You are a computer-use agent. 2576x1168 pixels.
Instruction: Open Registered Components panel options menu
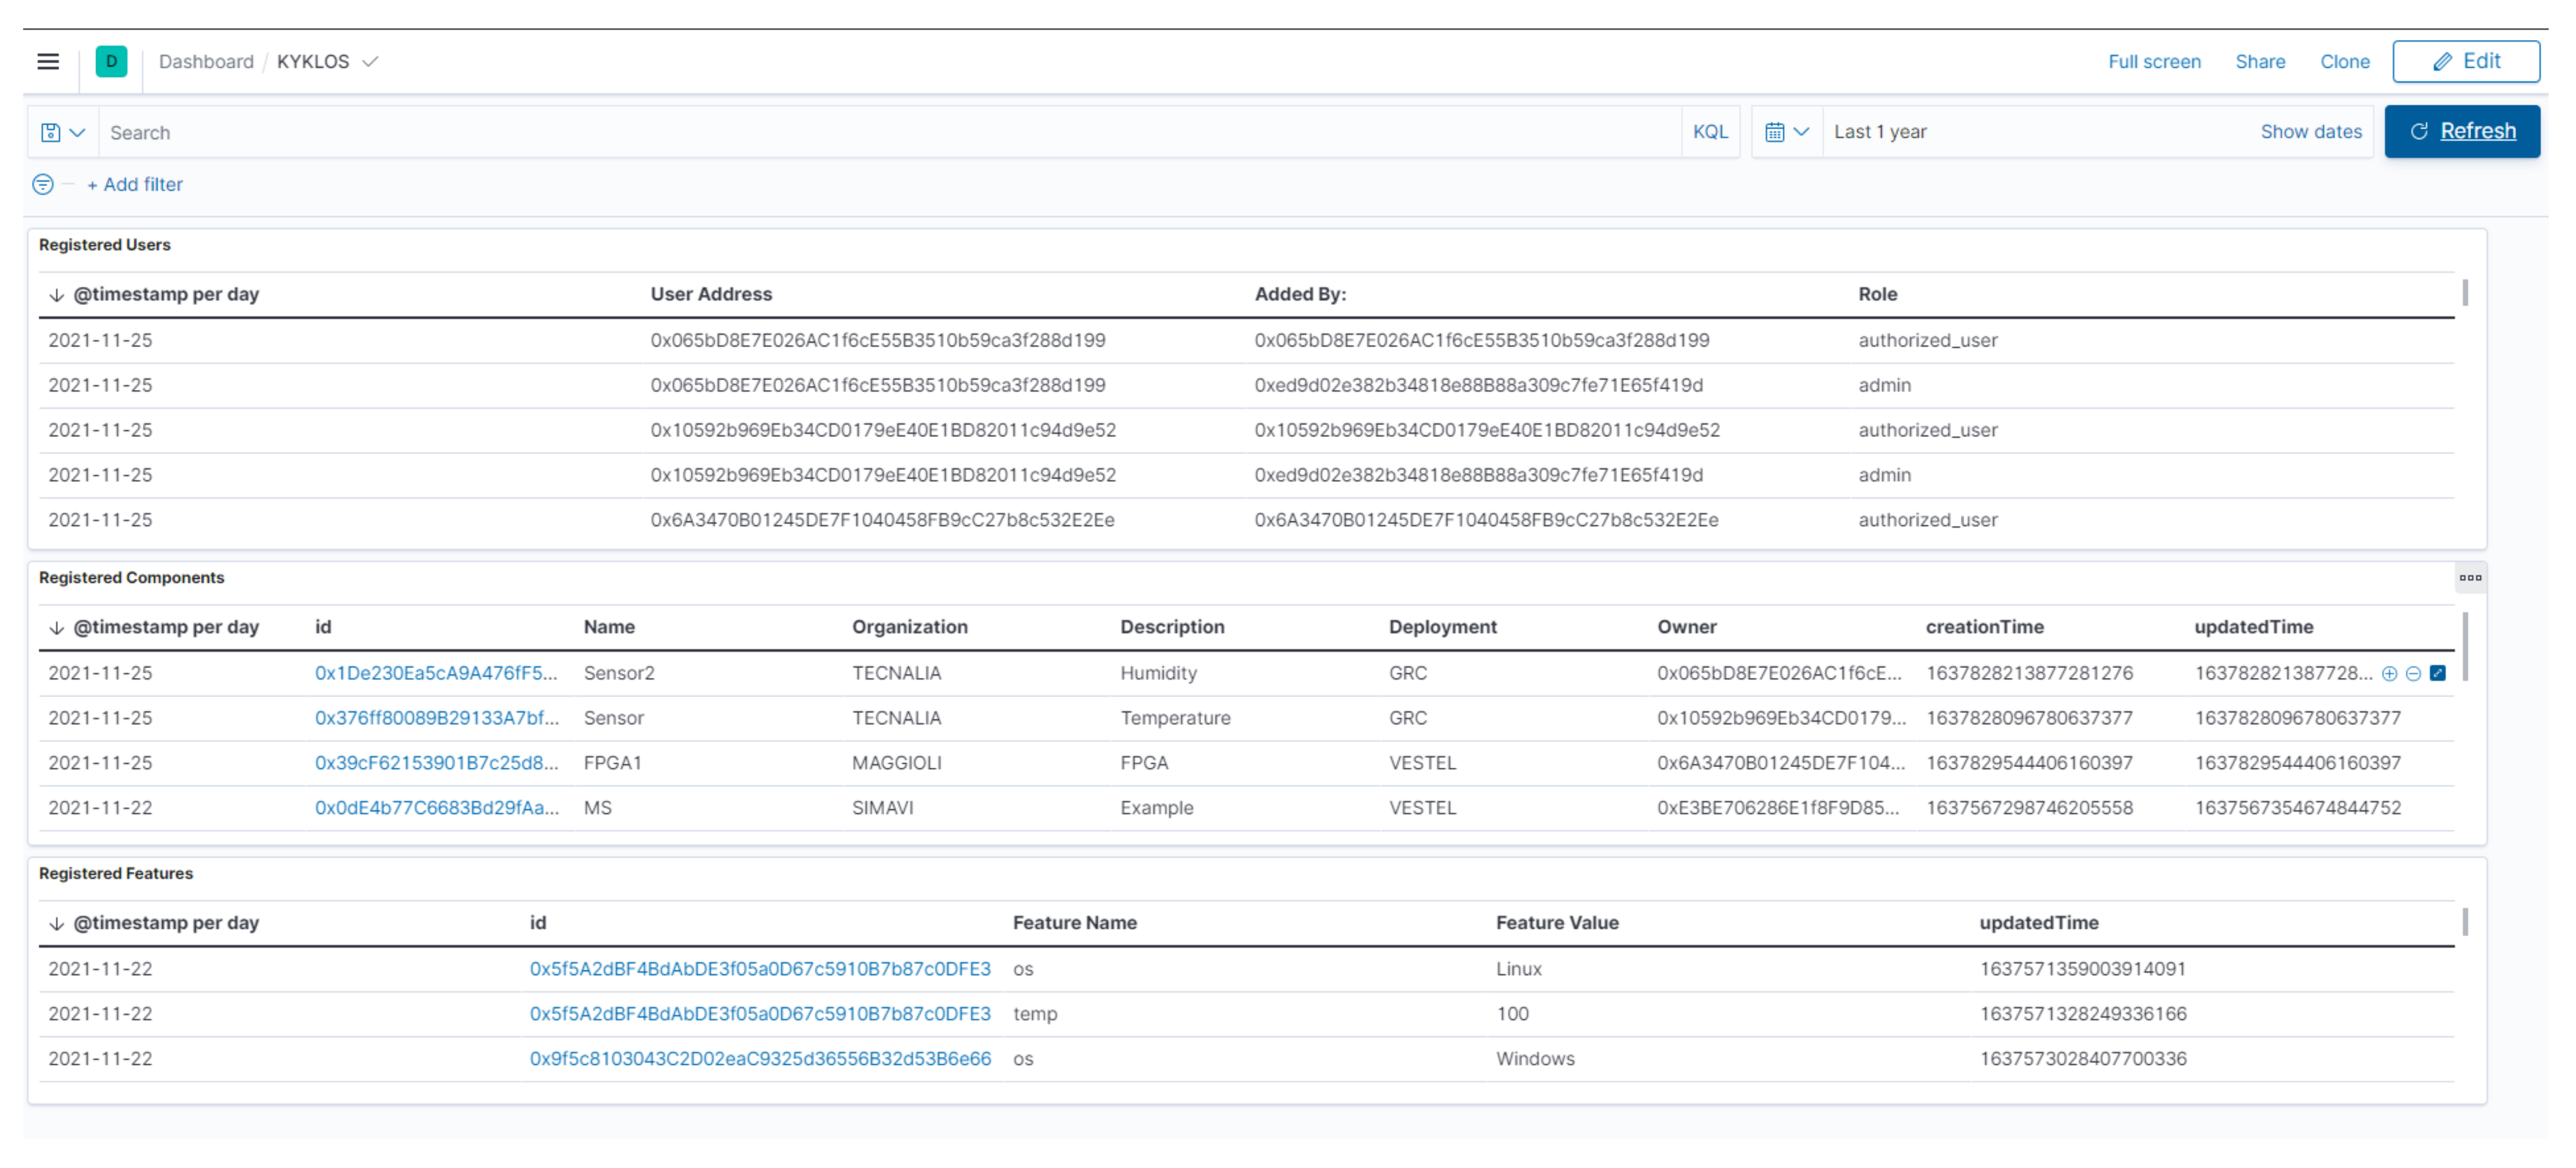[2470, 578]
